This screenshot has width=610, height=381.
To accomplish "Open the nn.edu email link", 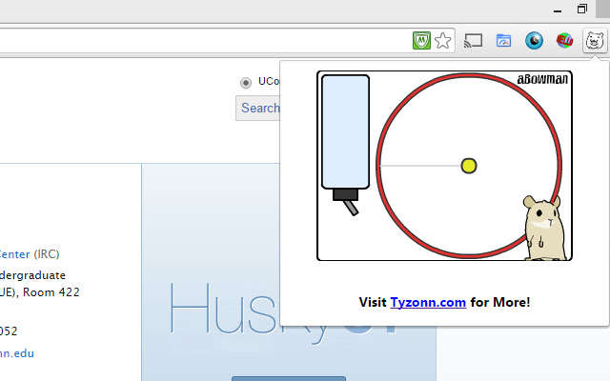I will coord(17,353).
